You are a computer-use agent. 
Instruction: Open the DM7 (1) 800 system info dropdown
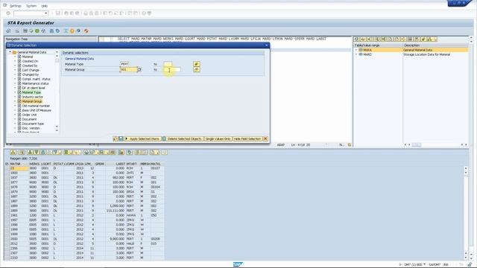click(x=424, y=265)
